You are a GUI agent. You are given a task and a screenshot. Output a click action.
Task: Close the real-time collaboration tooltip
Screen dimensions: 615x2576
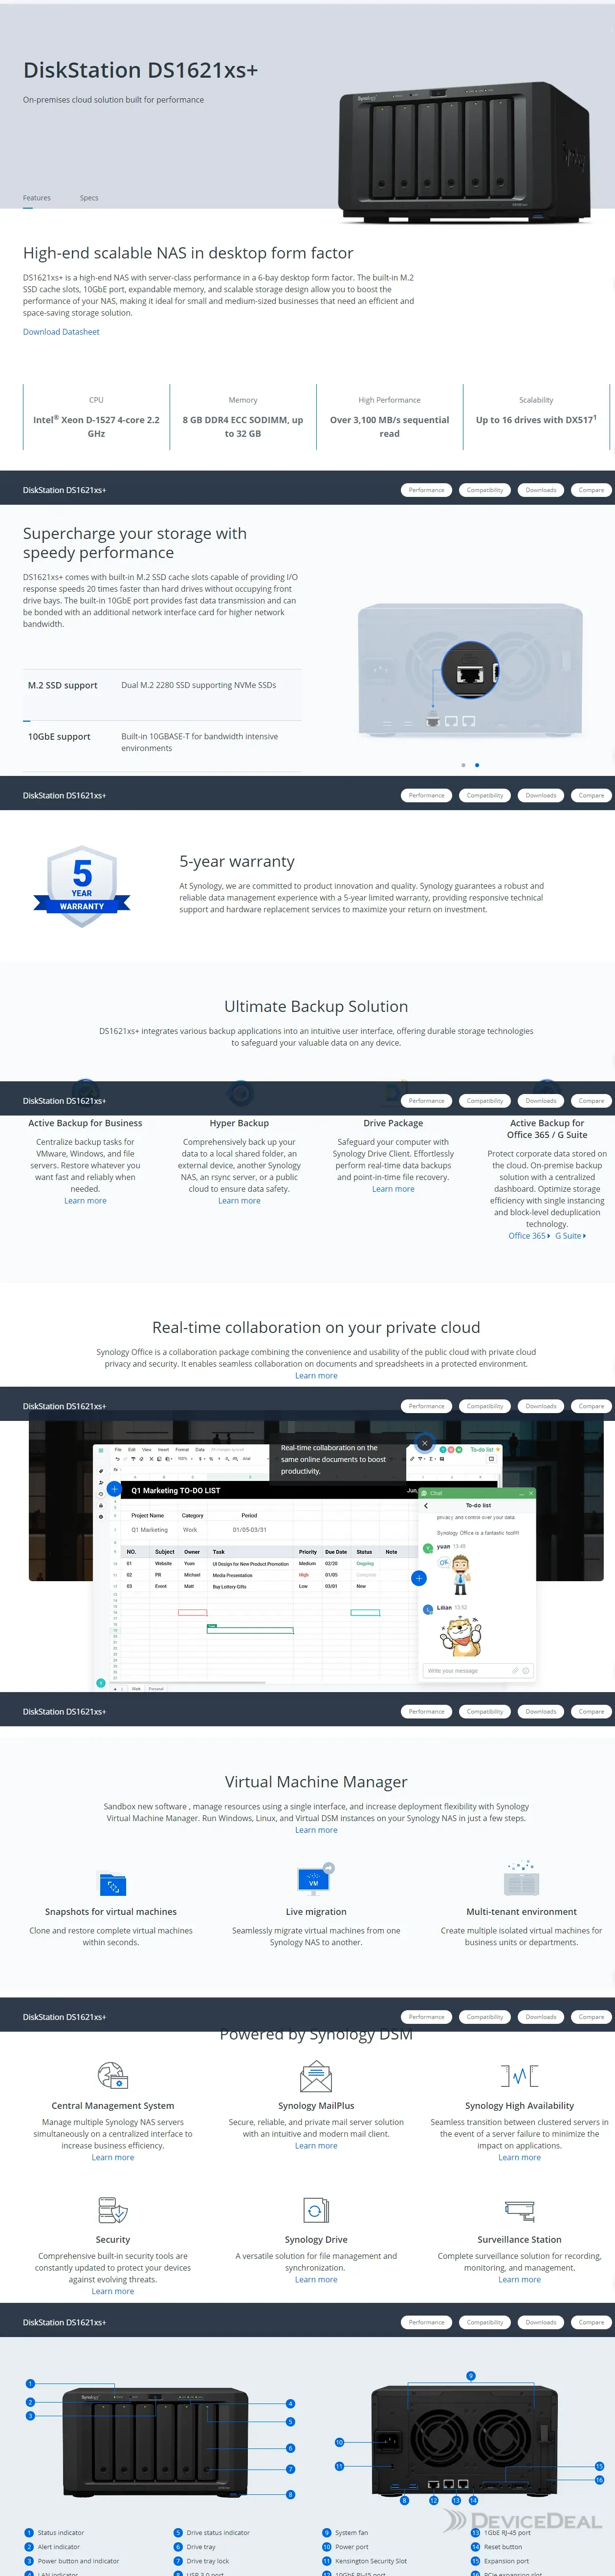[425, 1443]
